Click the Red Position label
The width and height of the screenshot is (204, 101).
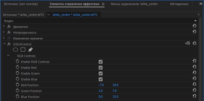click(30, 85)
